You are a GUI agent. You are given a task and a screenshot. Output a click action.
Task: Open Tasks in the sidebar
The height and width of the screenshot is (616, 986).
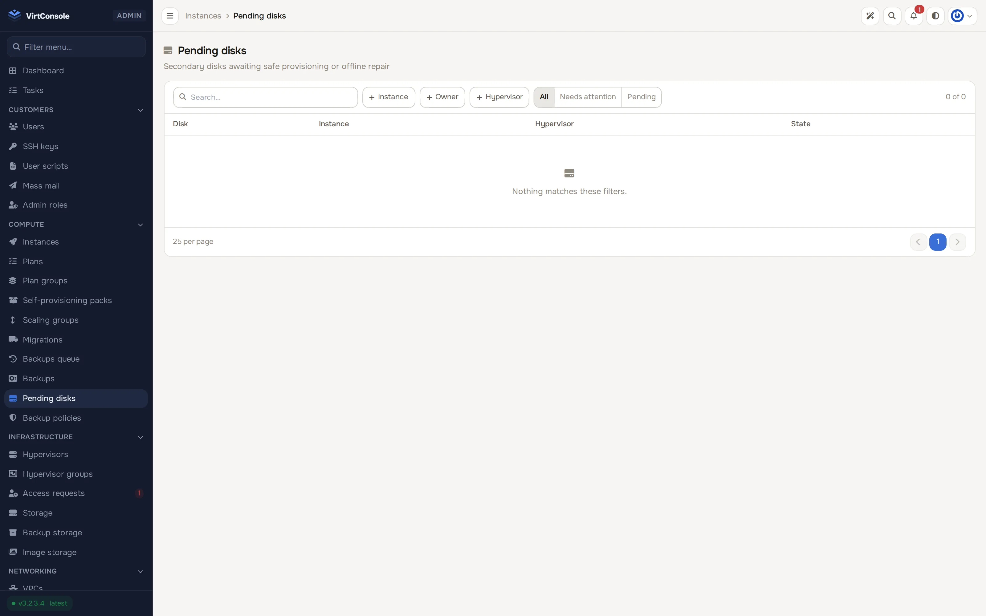(x=76, y=90)
